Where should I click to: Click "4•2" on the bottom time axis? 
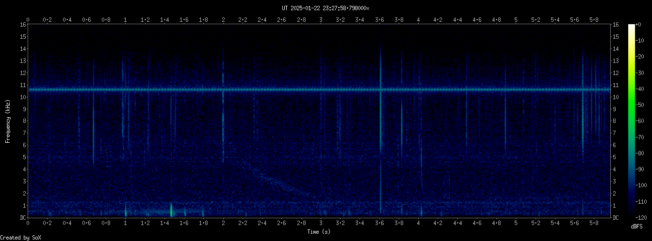[x=438, y=223]
